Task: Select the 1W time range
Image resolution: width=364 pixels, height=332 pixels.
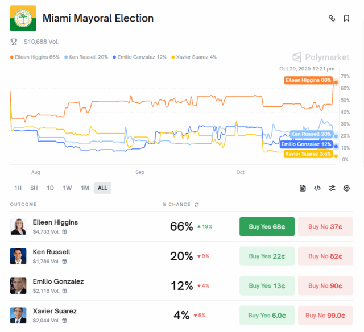Action: [67, 188]
